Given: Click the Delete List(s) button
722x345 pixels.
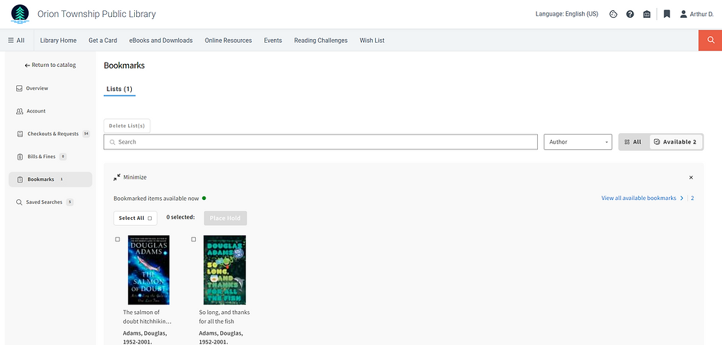Looking at the screenshot, I should [x=127, y=126].
